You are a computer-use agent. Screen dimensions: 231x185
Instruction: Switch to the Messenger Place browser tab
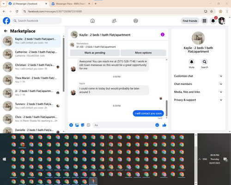pyautogui.click(x=71, y=4)
